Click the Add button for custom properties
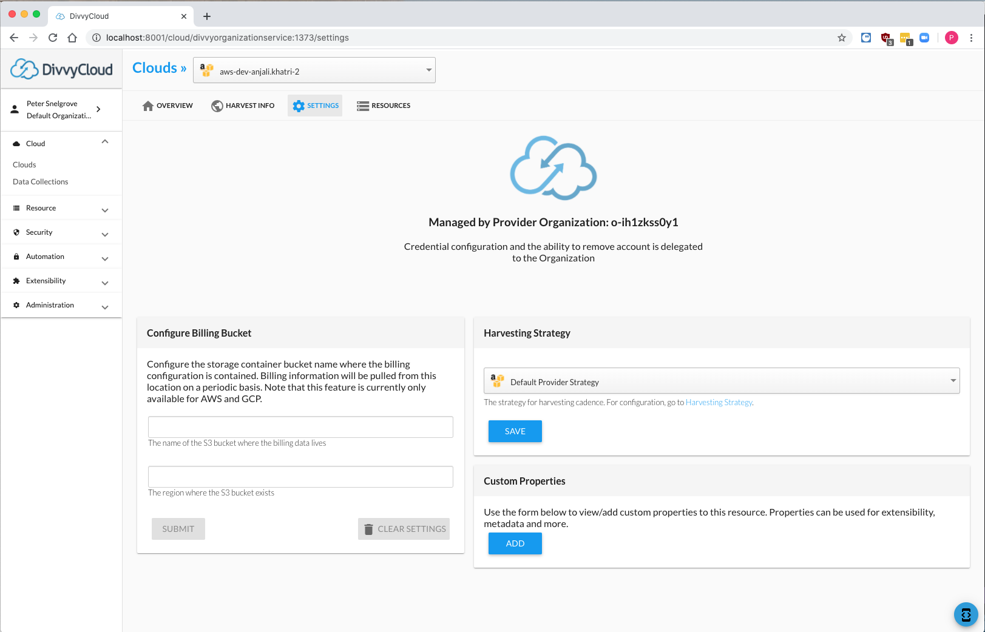The width and height of the screenshot is (985, 632). pyautogui.click(x=515, y=543)
